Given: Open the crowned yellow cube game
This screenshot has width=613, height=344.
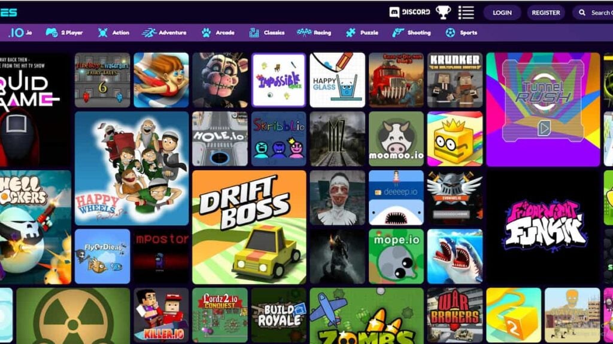Looking at the screenshot, I should pos(455,139).
